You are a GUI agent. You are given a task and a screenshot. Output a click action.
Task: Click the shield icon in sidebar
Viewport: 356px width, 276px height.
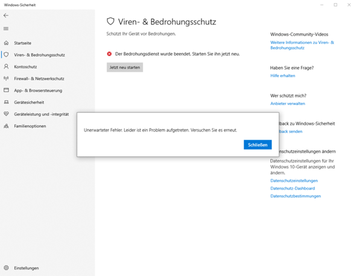pyautogui.click(x=7, y=54)
